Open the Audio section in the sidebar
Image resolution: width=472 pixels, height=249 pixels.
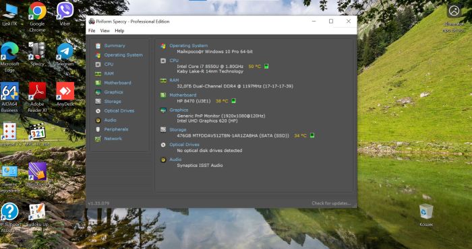tap(110, 120)
